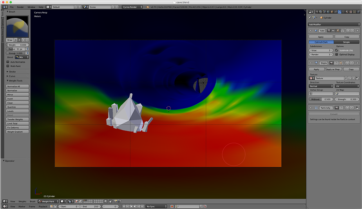The image size is (362, 209).
Task: Uncheck the Subdivide UVs option
Action: (x=337, y=50)
